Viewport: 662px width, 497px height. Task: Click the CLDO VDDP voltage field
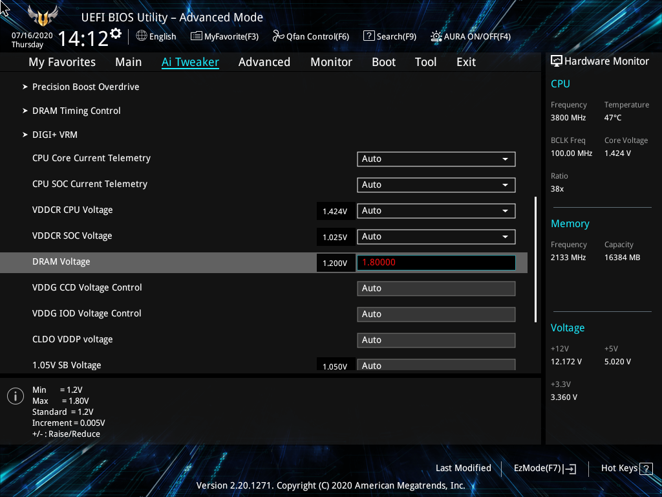coord(436,340)
